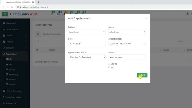192x108 pixels.
Task: Select the Pending Confirmation tab
Action: (52, 34)
